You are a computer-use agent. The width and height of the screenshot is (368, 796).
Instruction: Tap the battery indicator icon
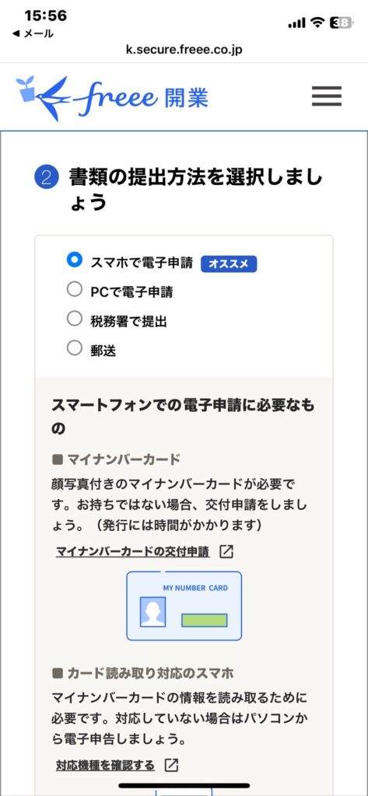coord(341,23)
